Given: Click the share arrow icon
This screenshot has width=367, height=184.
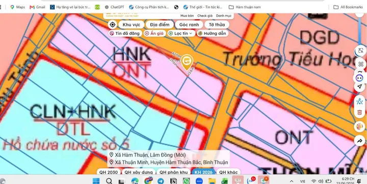Looking at the screenshot, I should (360, 141).
